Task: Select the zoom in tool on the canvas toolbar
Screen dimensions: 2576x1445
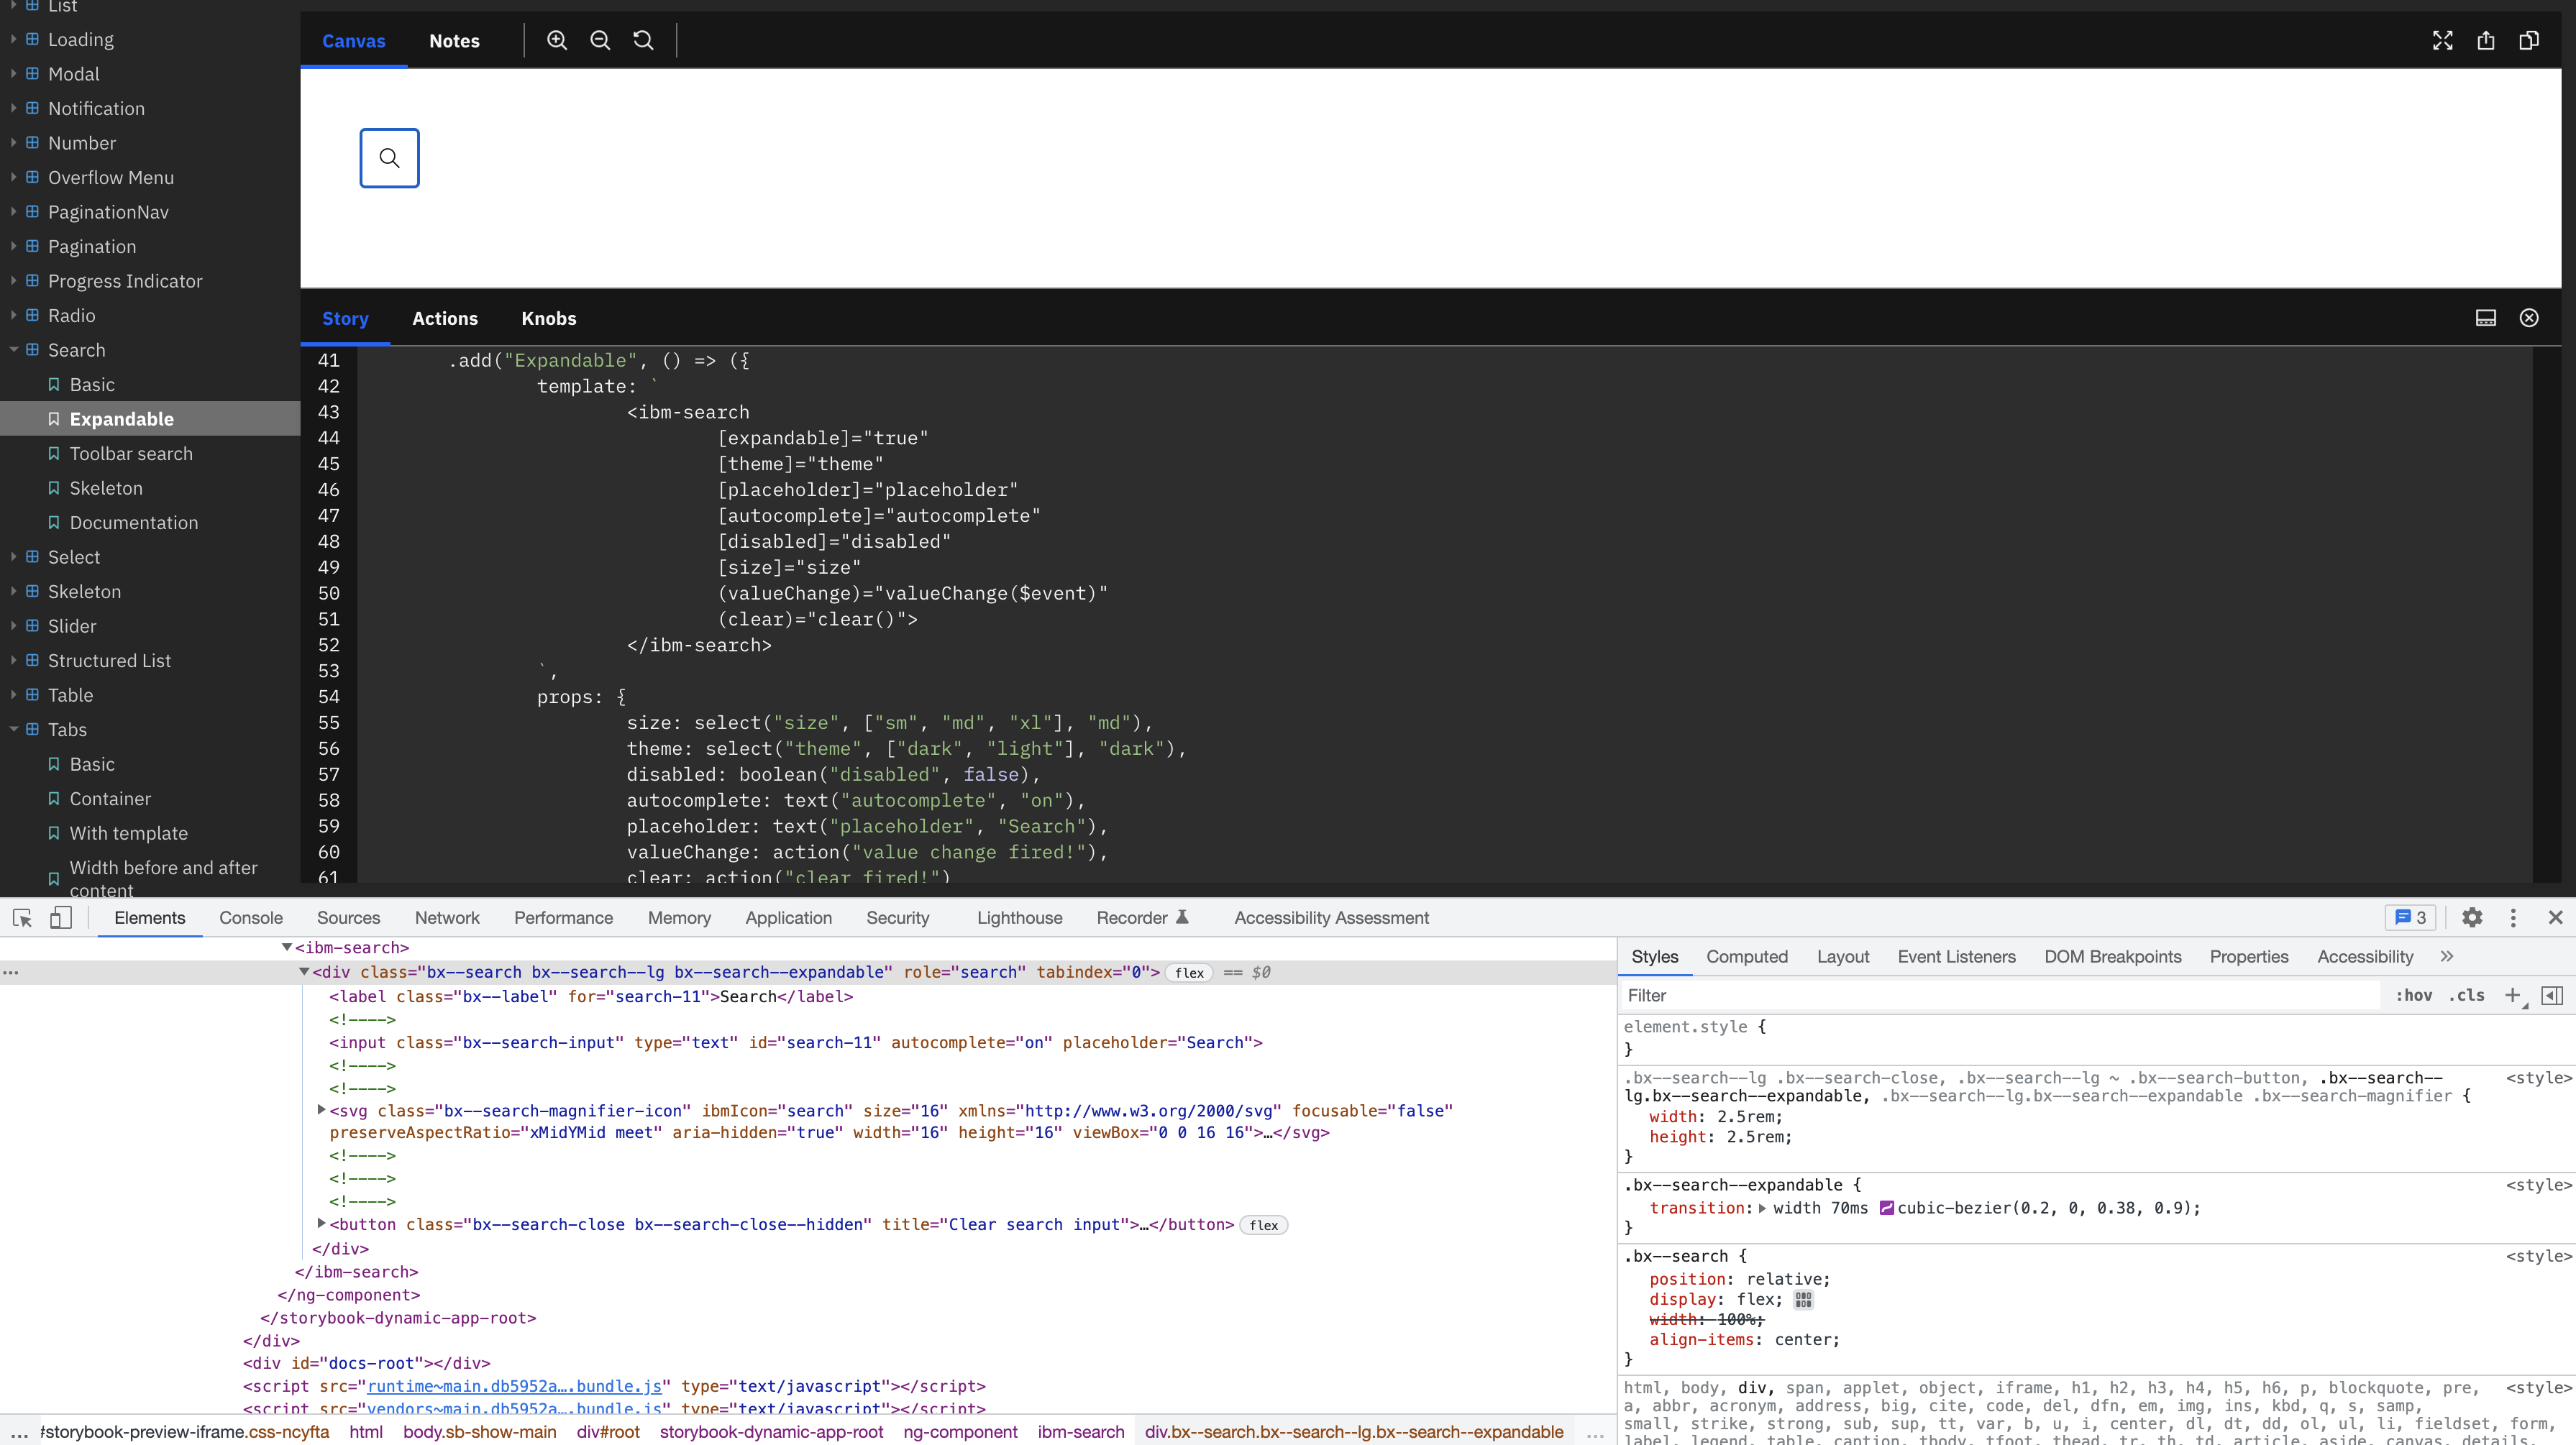Action: click(x=557, y=40)
